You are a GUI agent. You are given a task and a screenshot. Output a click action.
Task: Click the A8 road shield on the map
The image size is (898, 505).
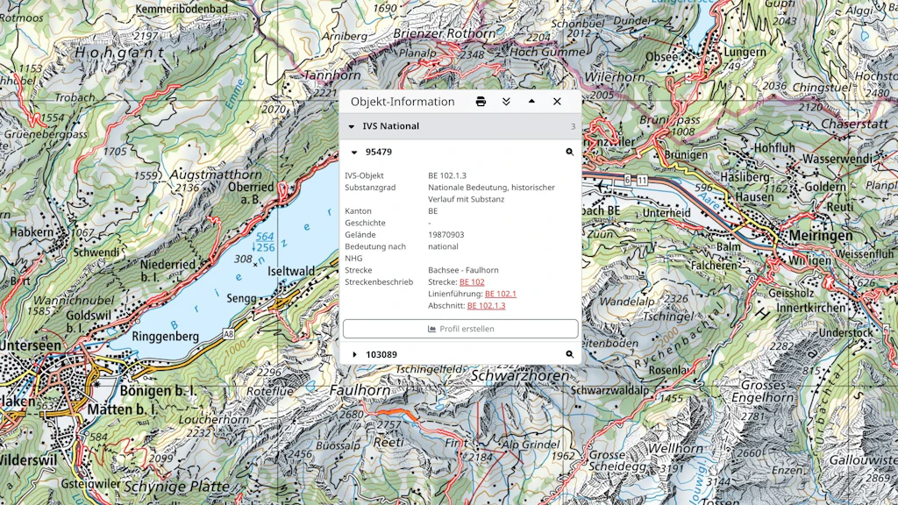(x=229, y=334)
